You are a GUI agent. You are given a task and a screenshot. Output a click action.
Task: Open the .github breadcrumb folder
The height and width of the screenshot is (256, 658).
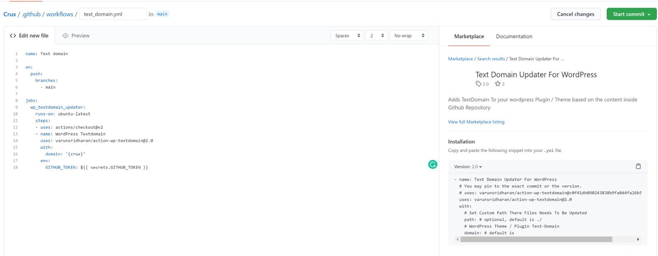(x=31, y=14)
